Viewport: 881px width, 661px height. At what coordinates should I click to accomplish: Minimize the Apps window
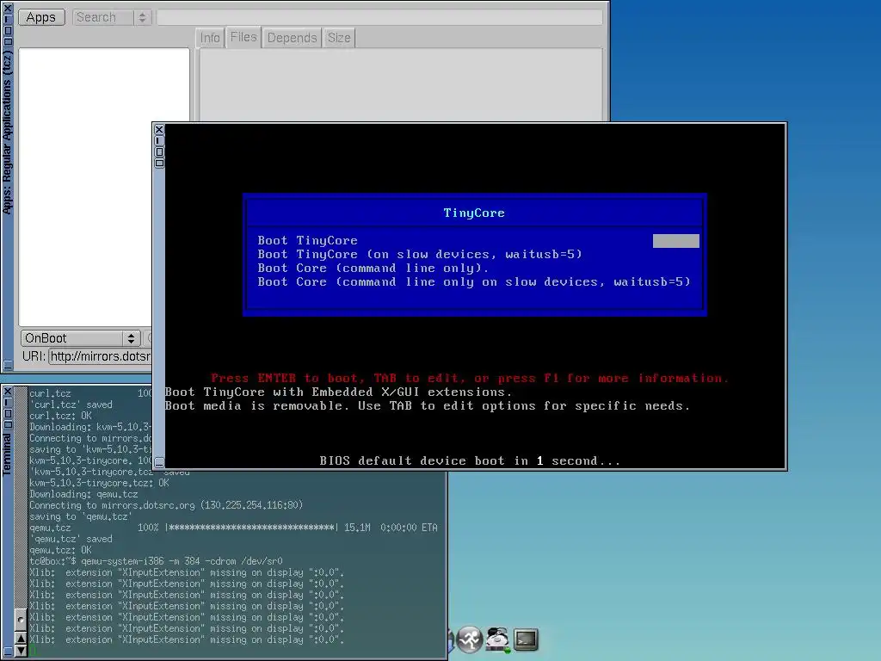pyautogui.click(x=8, y=19)
